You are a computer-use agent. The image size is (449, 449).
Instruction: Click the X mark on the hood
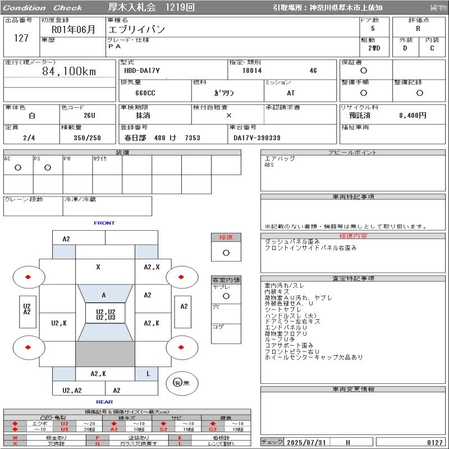(x=98, y=267)
